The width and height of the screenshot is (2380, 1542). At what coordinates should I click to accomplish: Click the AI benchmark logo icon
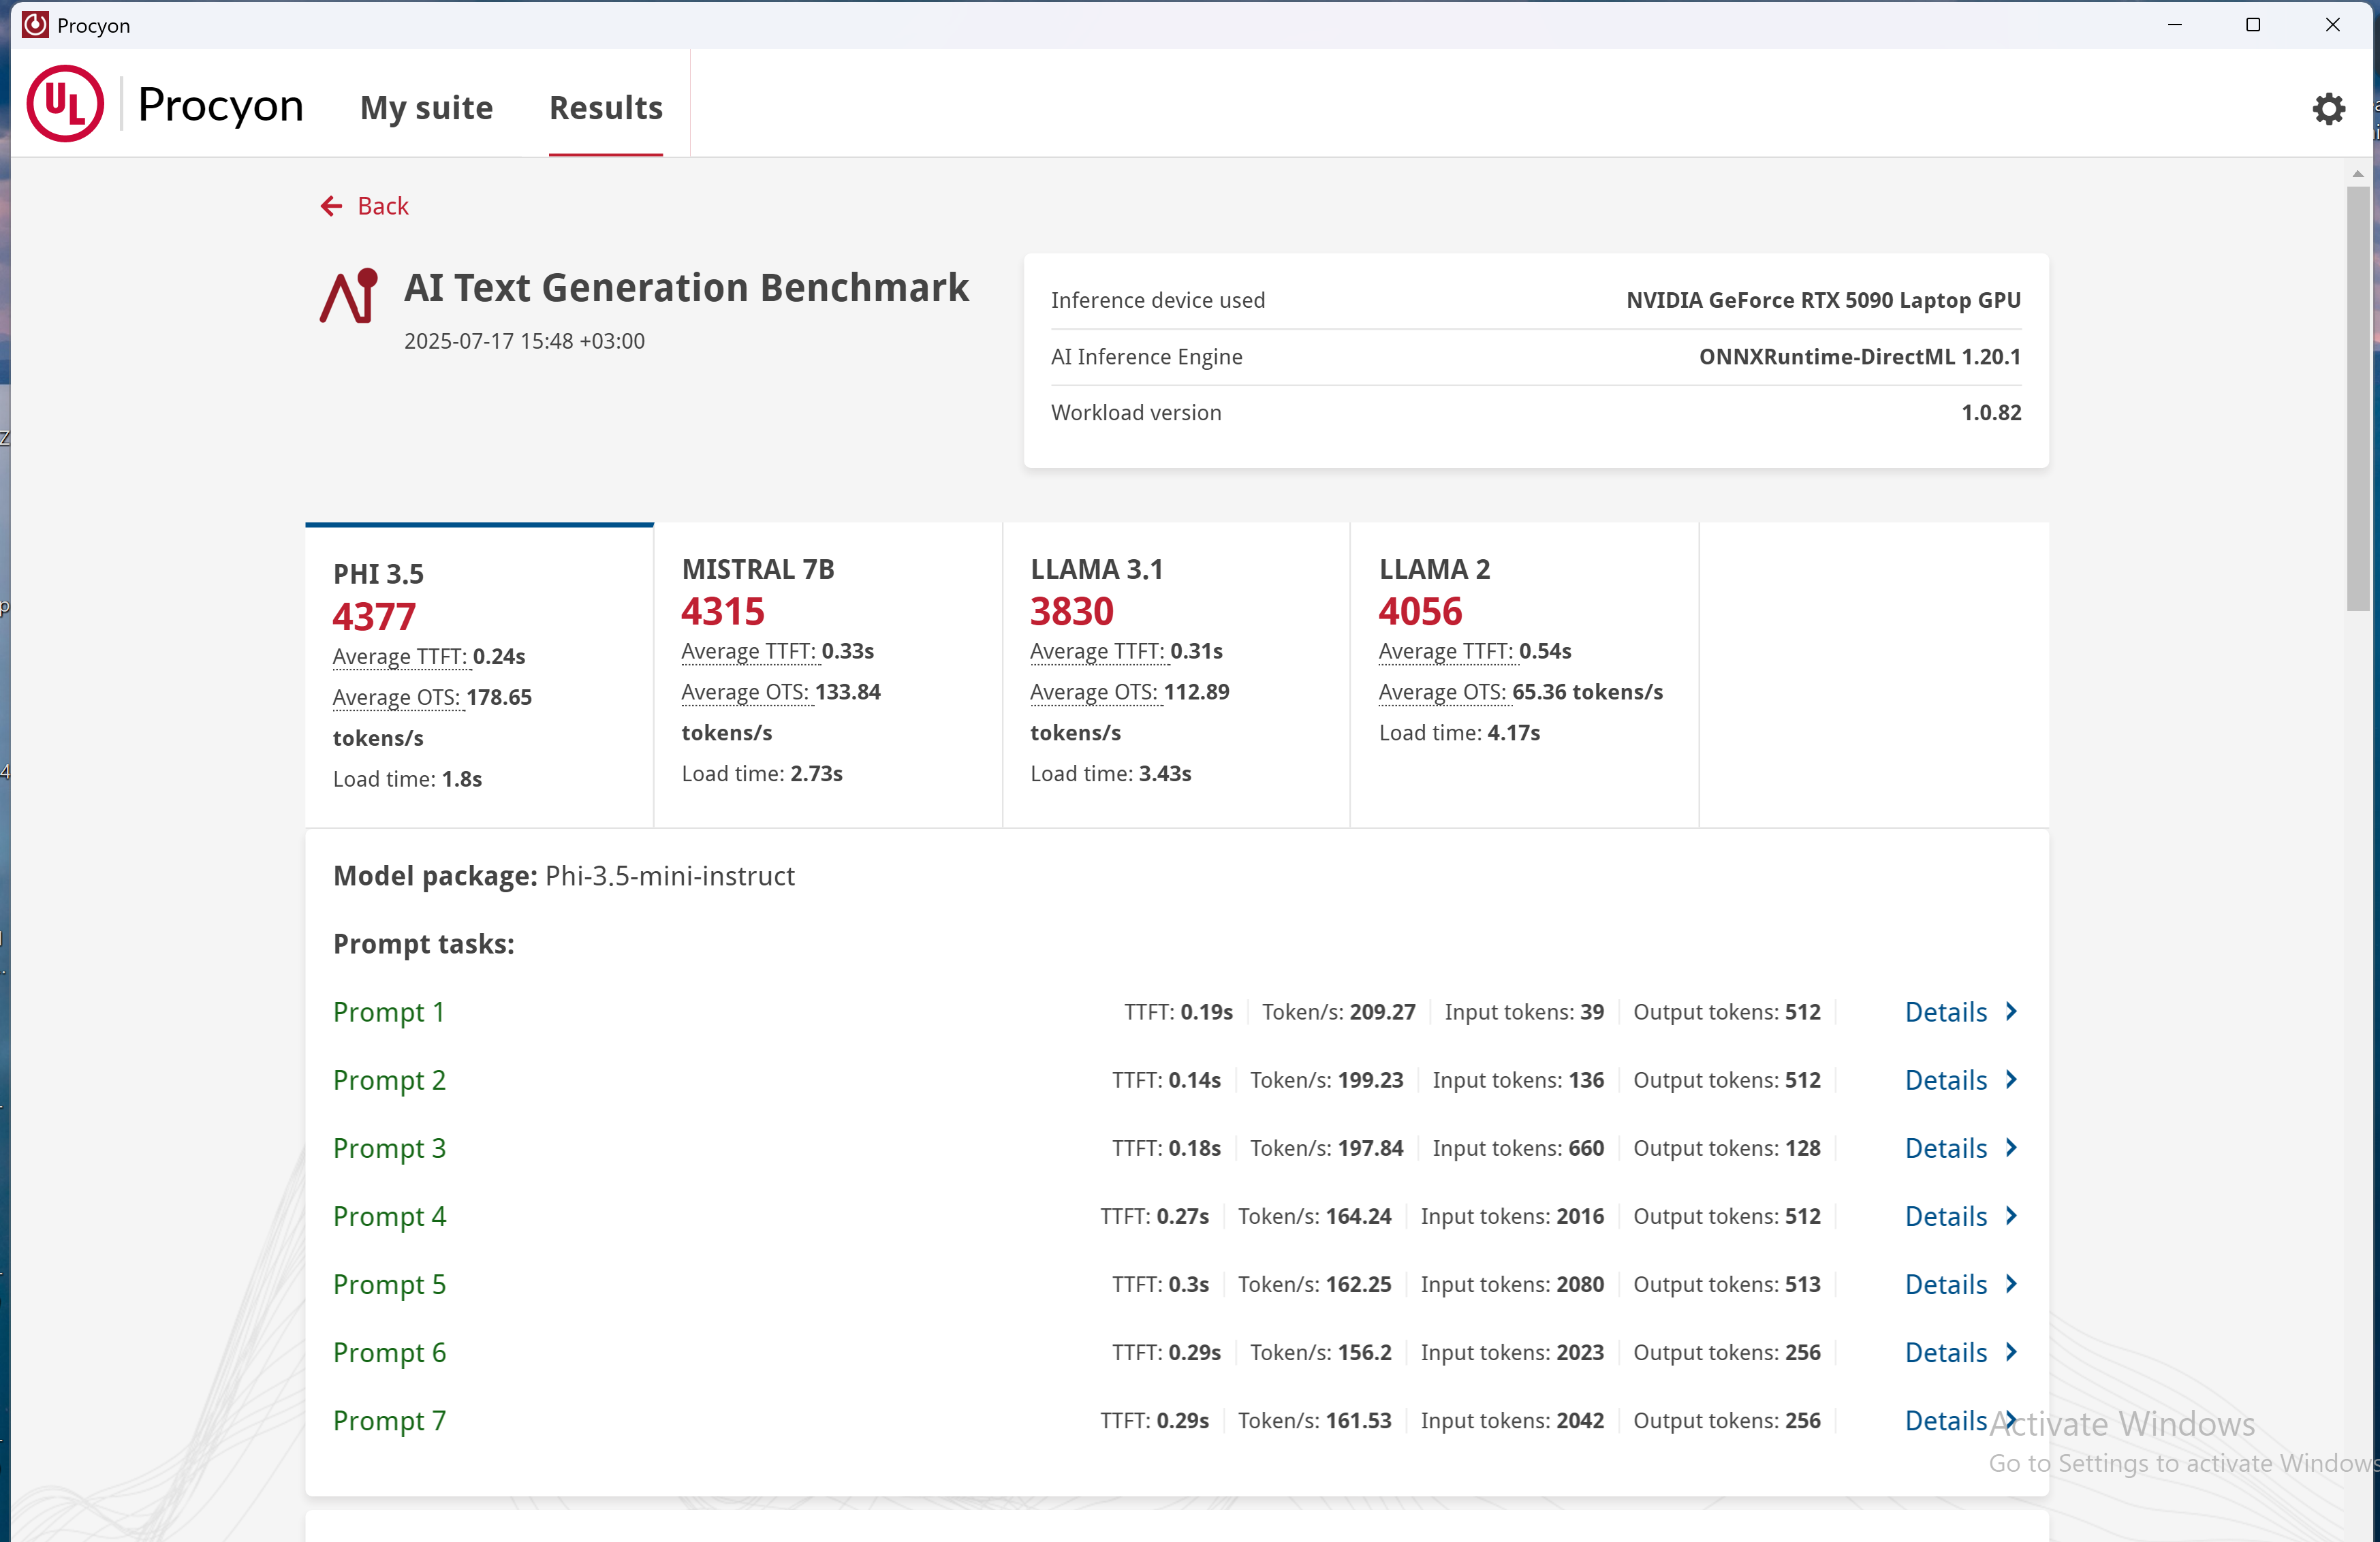click(x=348, y=296)
